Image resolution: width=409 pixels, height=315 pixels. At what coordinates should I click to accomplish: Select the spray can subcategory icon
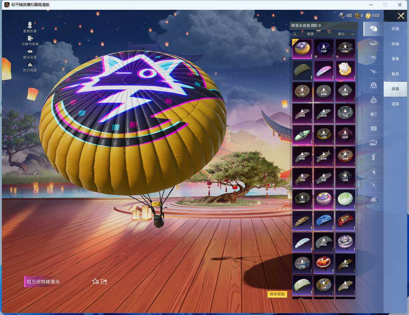pyautogui.click(x=374, y=157)
